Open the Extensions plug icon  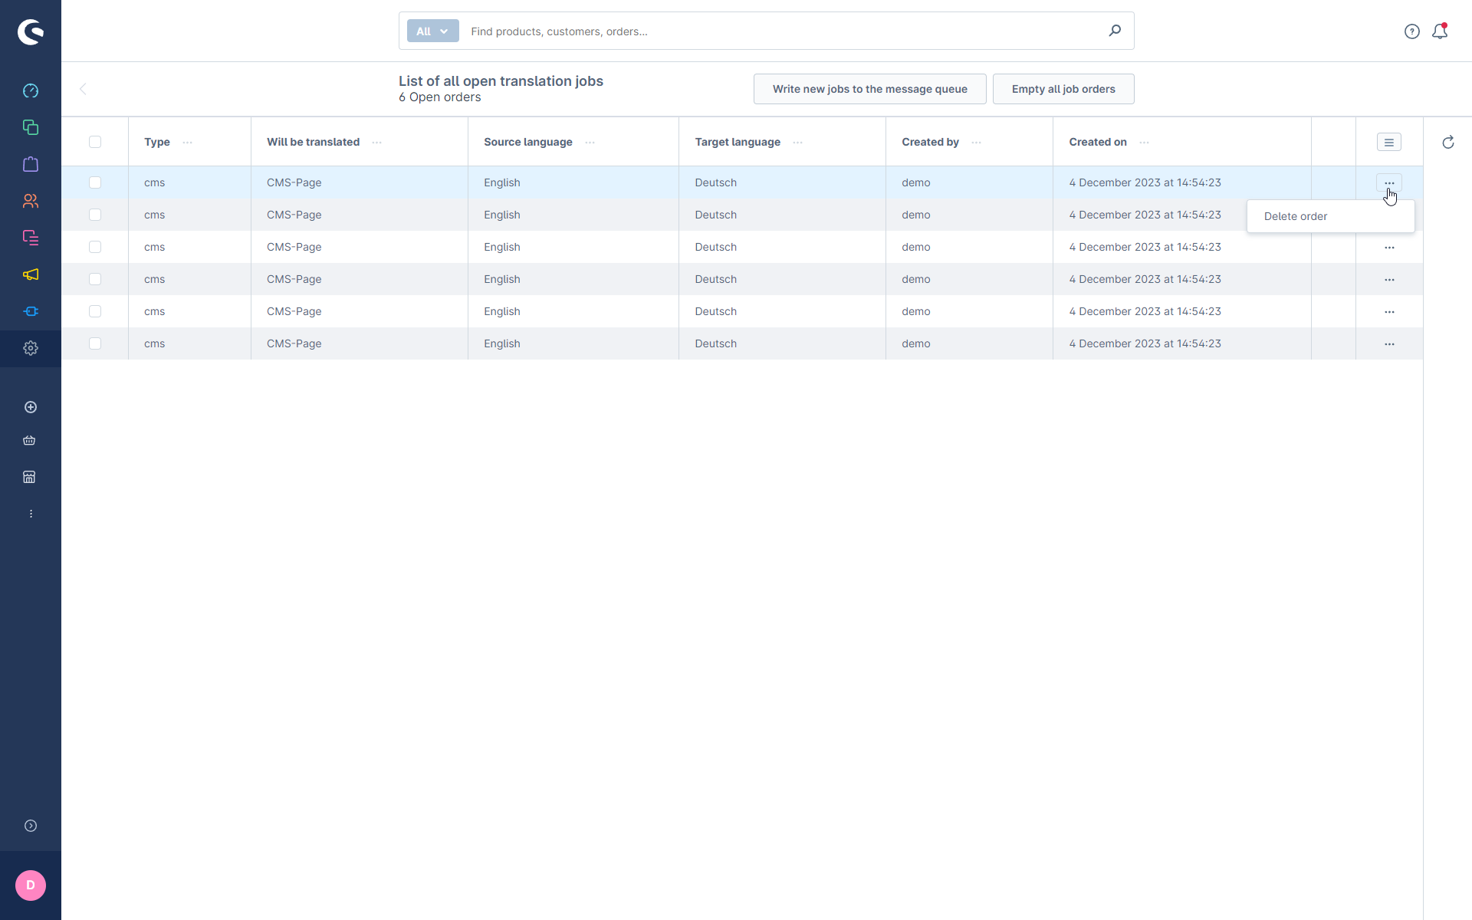(x=31, y=311)
